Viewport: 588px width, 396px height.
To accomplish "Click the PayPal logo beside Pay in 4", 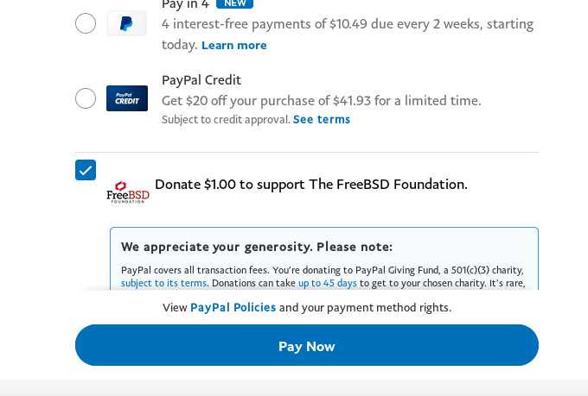I will (x=126, y=23).
